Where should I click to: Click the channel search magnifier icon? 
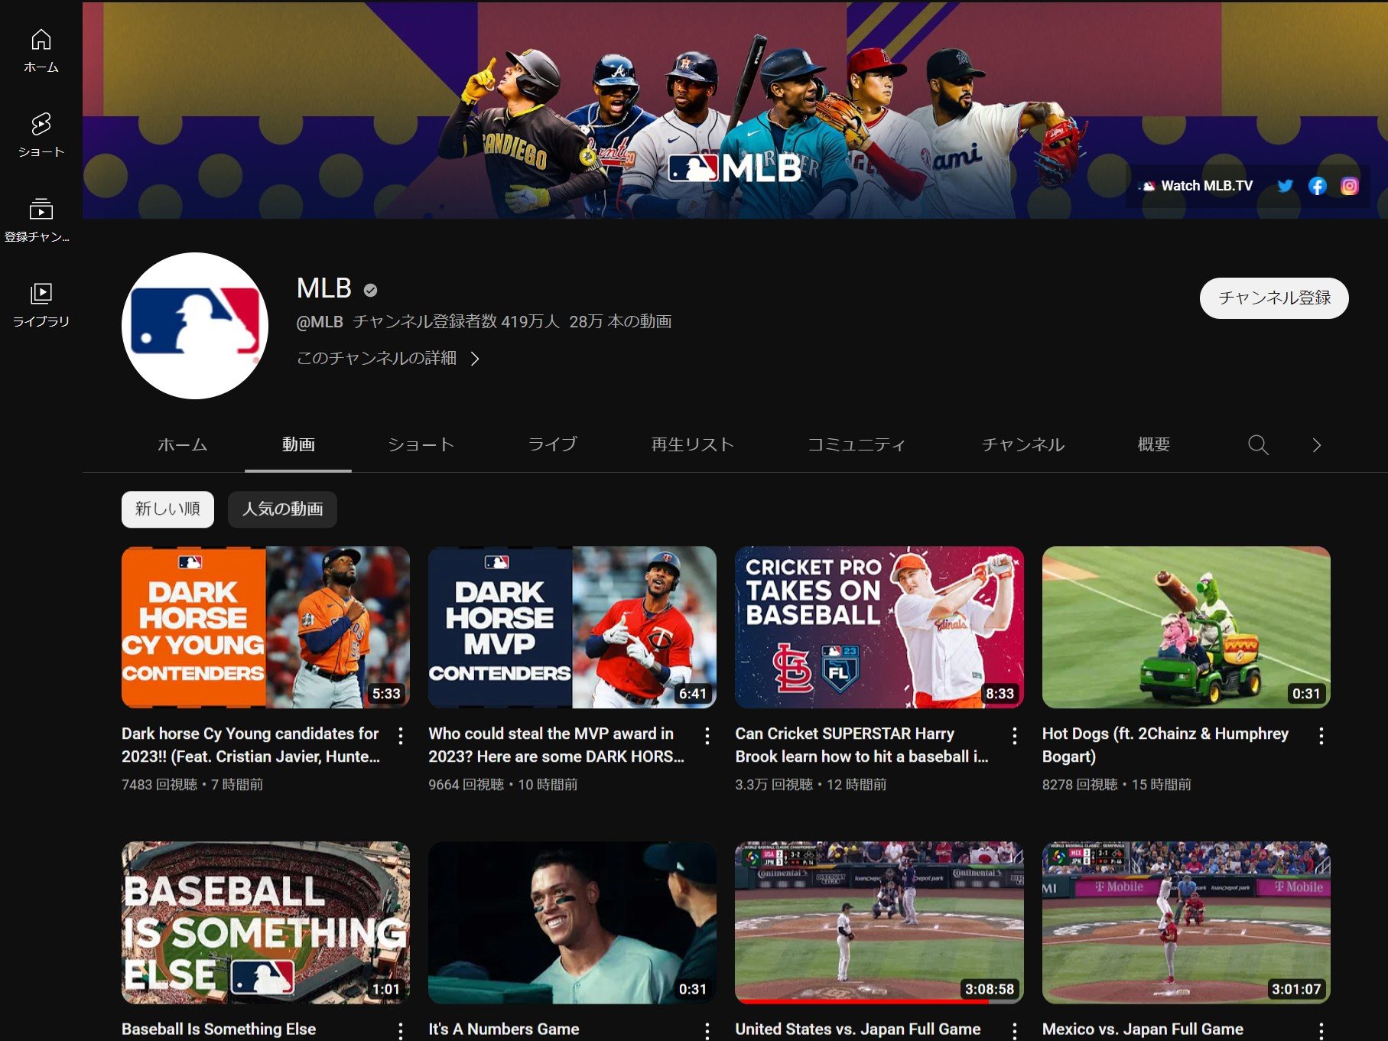tap(1257, 444)
